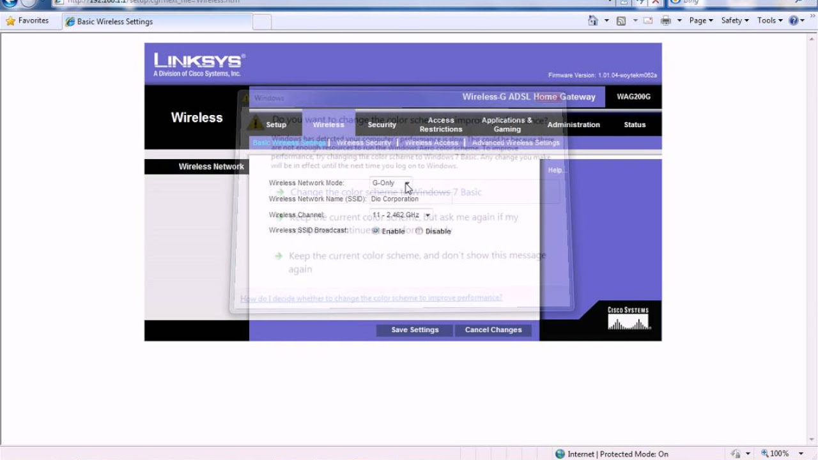The image size is (818, 460).
Task: Click the Bing search provider icon
Action: 675,3
